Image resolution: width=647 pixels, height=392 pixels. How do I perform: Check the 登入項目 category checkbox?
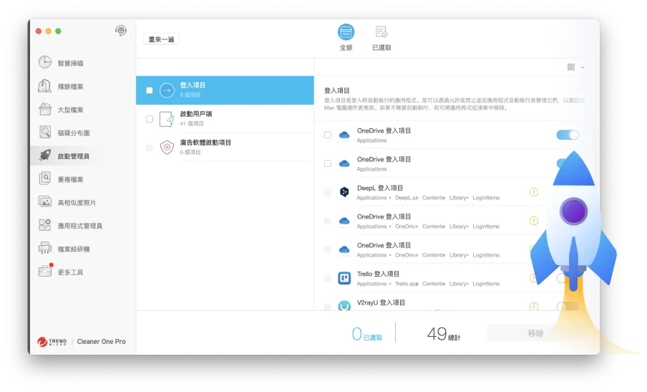[149, 90]
